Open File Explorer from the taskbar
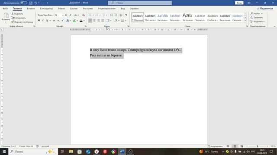 [x=71, y=152]
